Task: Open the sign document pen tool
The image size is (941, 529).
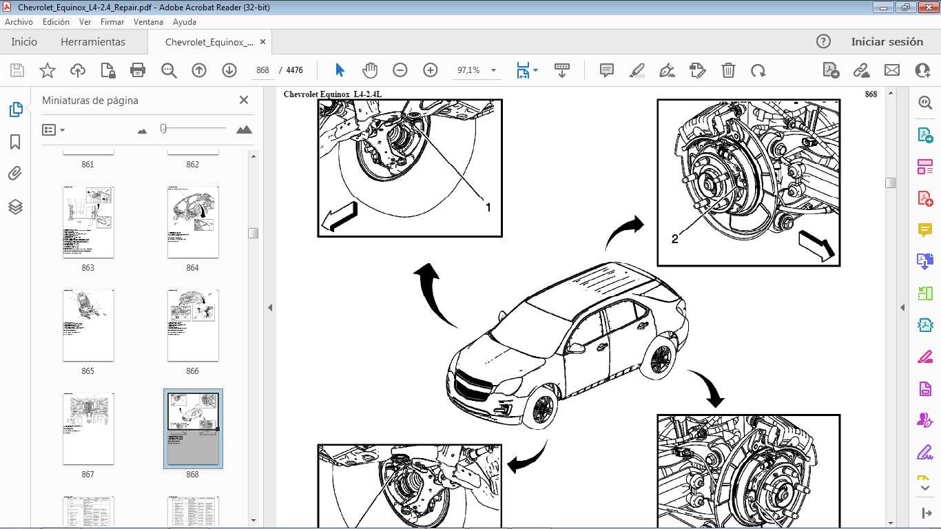Action: (x=668, y=70)
